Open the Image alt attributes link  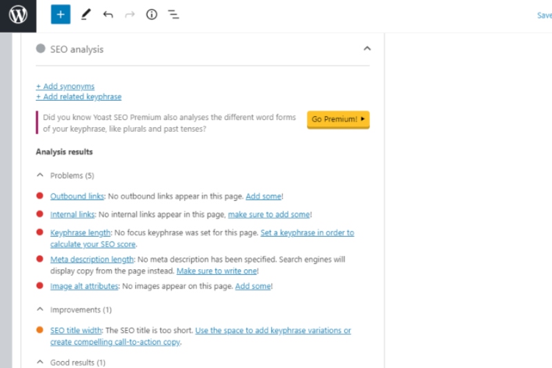(84, 287)
